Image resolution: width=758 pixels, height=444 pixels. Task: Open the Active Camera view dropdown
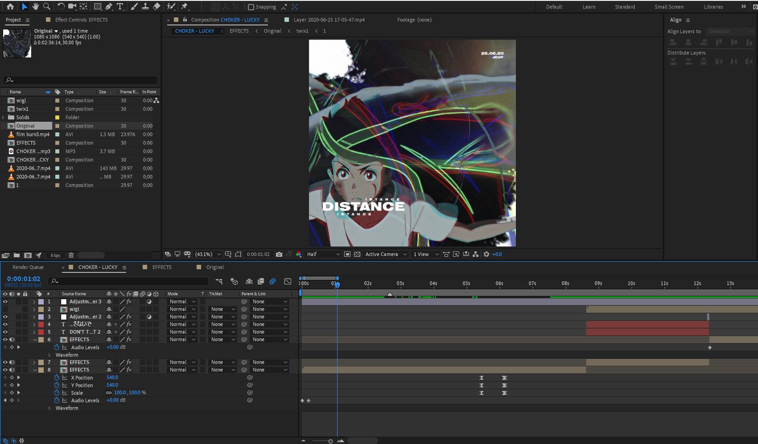(386, 254)
